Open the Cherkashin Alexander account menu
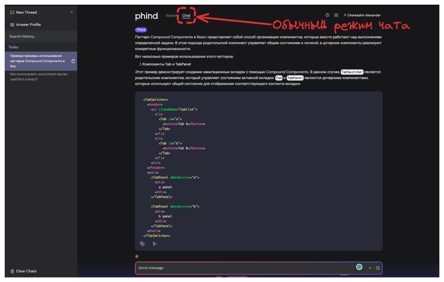This screenshot has height=282, width=444. [362, 15]
